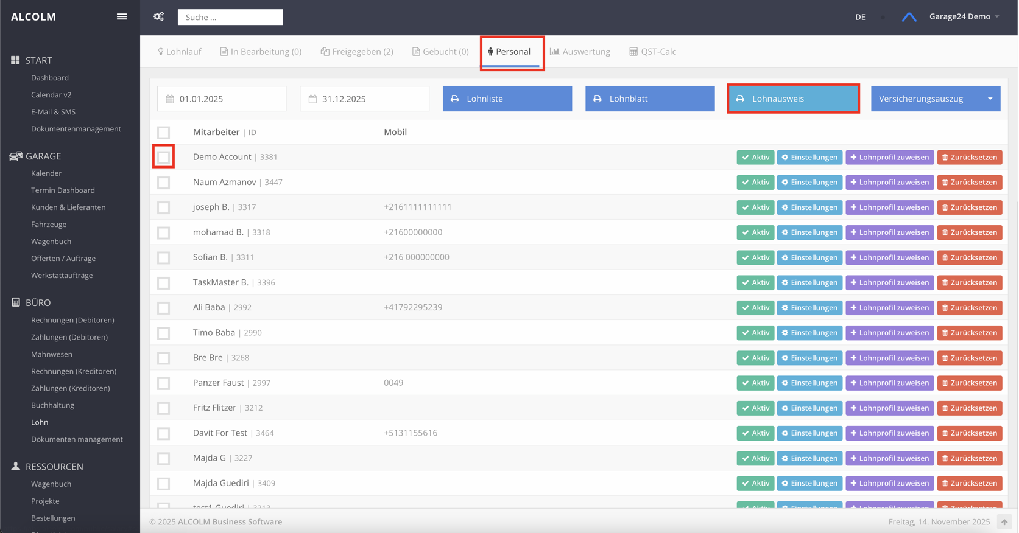The width and height of the screenshot is (1019, 533).
Task: Open the Freigegeben (2) tab
Action: (357, 52)
